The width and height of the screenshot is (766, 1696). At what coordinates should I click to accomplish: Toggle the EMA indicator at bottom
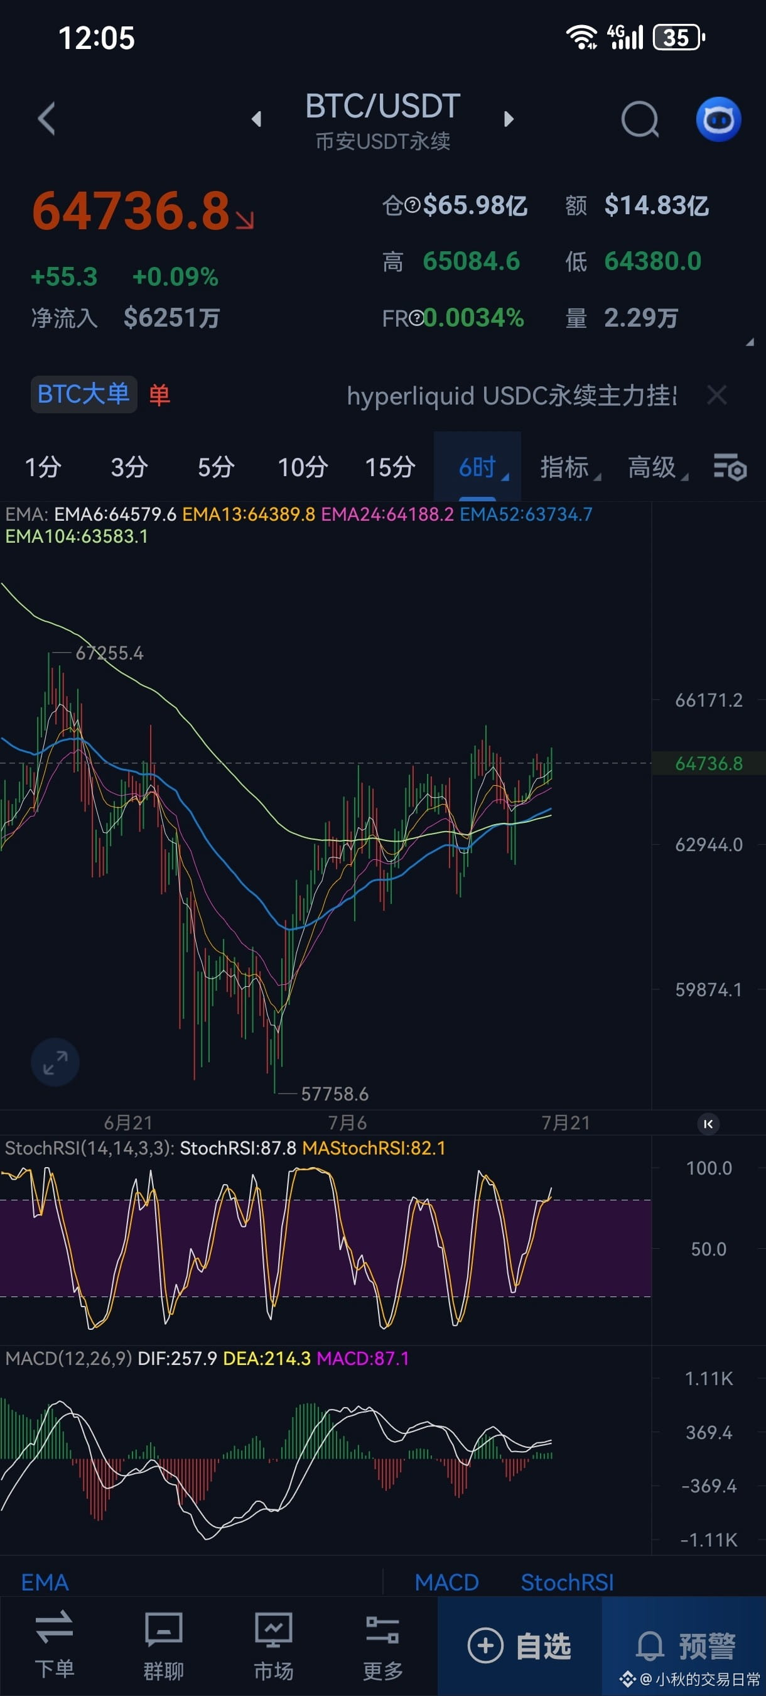(x=45, y=1583)
